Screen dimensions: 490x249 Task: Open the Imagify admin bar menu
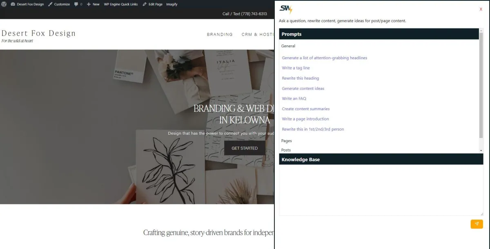tap(172, 4)
